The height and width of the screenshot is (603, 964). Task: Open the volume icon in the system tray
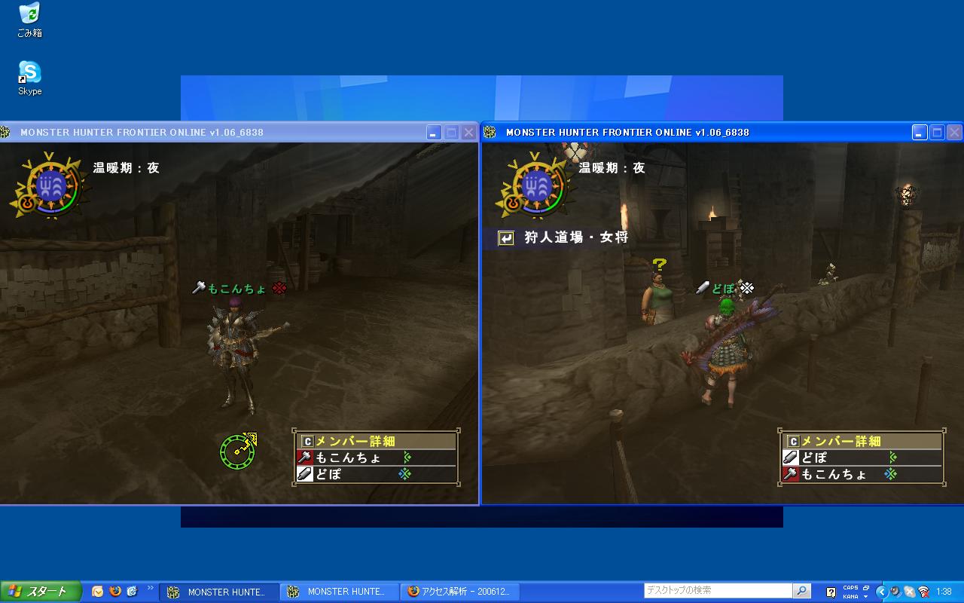tap(895, 592)
